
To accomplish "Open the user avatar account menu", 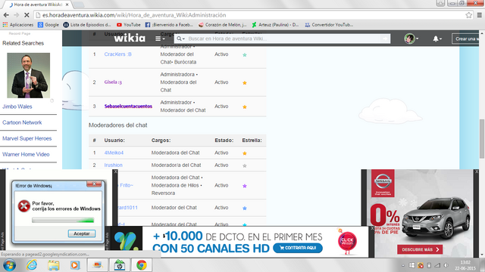I will tap(411, 39).
